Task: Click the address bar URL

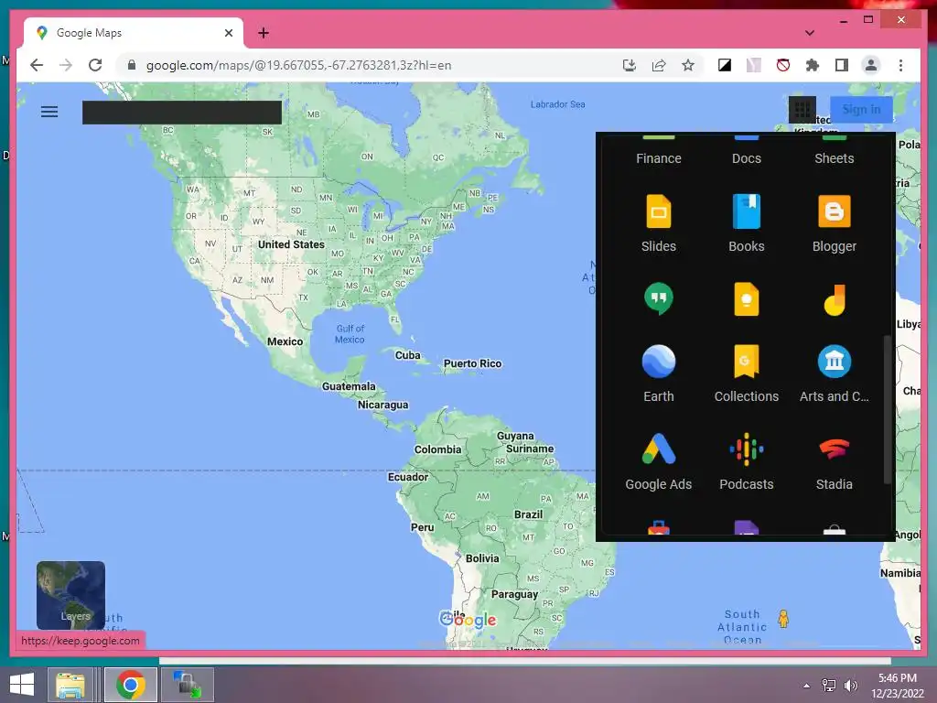Action: pos(298,65)
